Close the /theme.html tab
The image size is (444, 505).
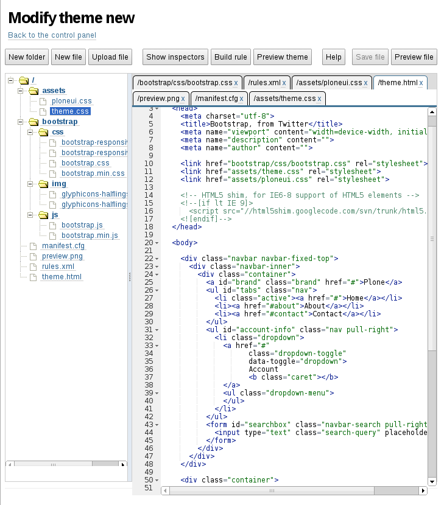421,83
